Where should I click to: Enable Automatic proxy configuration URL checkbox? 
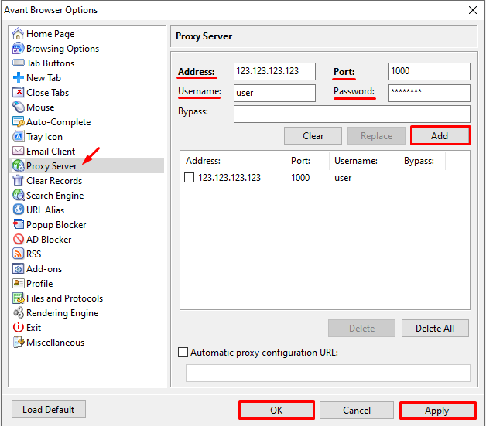(x=183, y=353)
